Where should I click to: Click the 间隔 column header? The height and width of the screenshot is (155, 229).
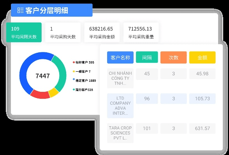(x=147, y=57)
